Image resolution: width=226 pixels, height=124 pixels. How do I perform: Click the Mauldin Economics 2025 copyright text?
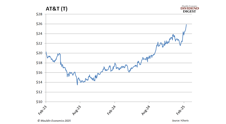coord(54,121)
